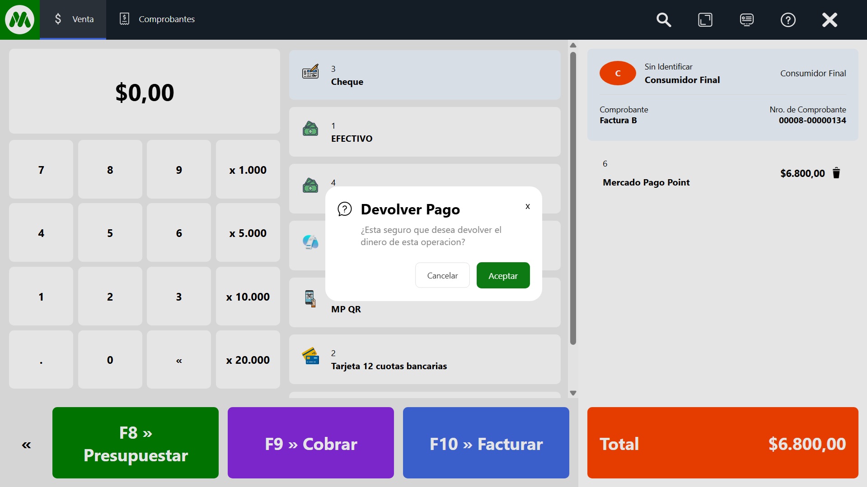
Task: Click the display monitor icon in top bar
Action: pos(746,20)
